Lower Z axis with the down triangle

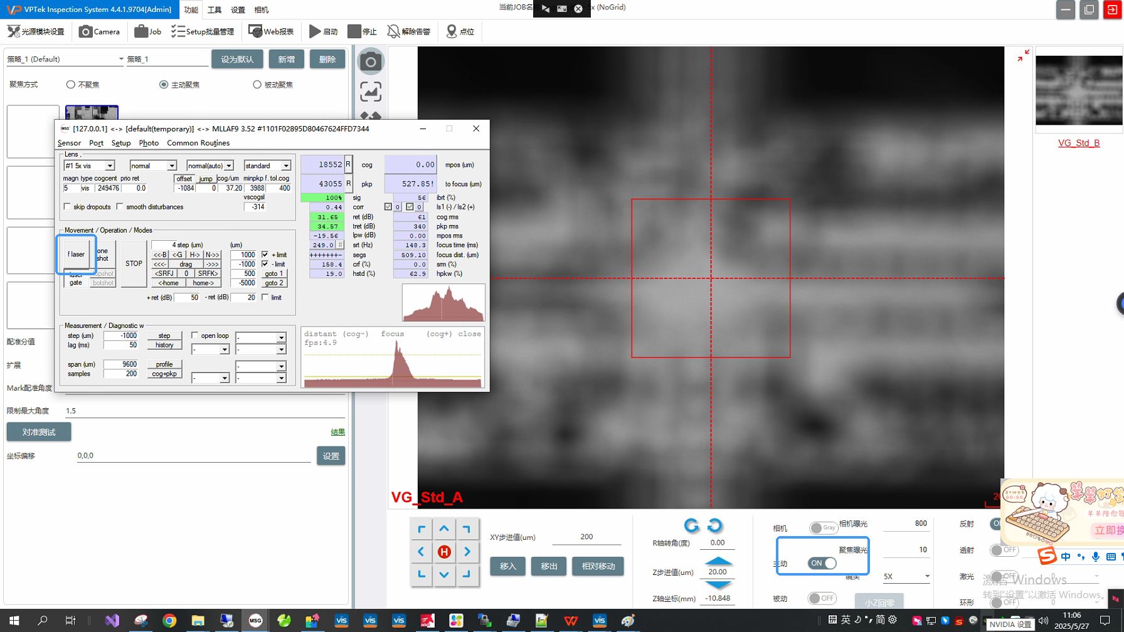[x=718, y=584]
